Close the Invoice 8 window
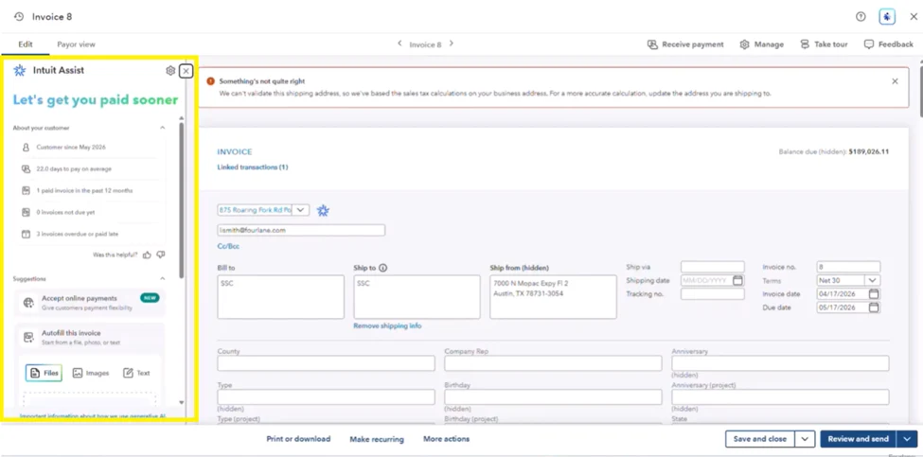The height and width of the screenshot is (457, 923). pyautogui.click(x=913, y=16)
